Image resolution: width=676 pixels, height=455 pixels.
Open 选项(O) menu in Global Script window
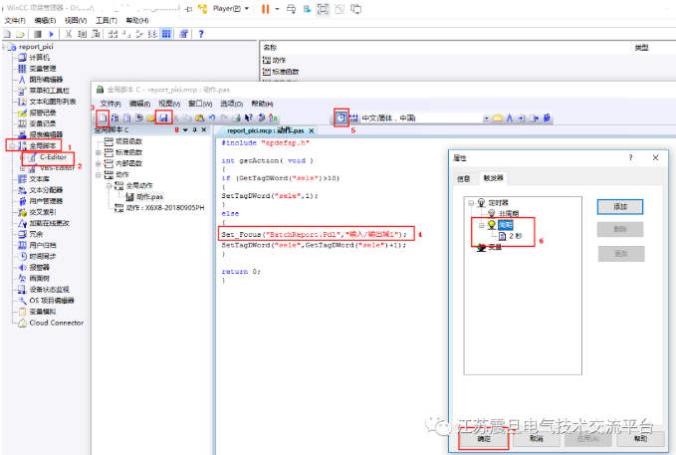pos(232,104)
